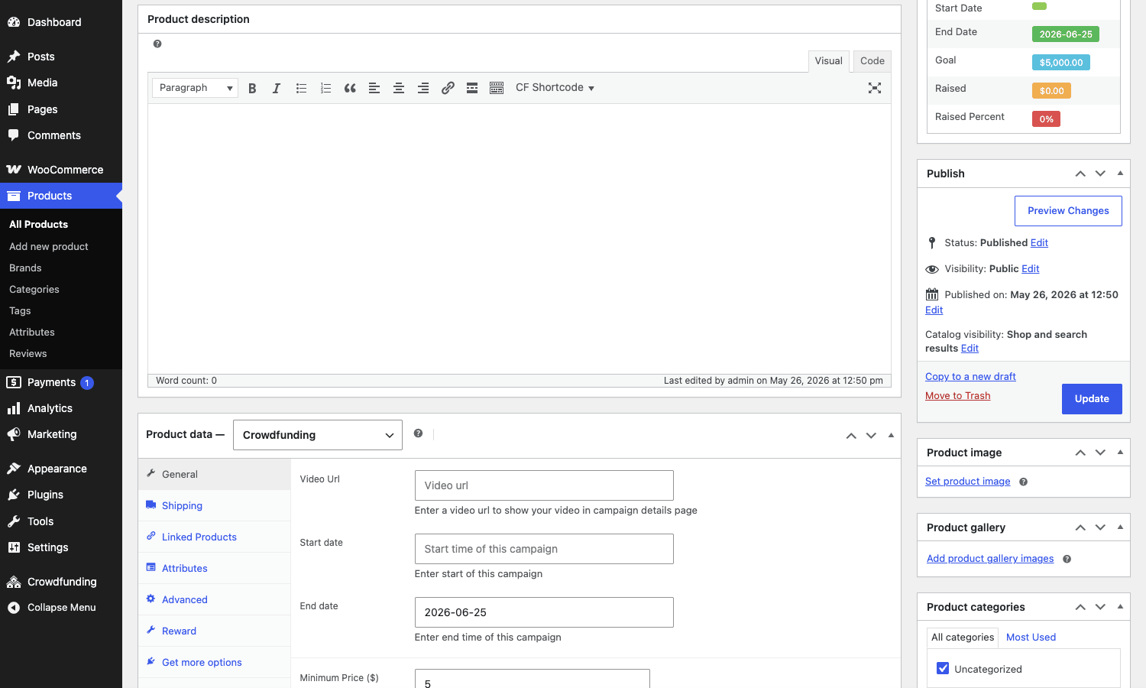Insert or edit link

[448, 88]
